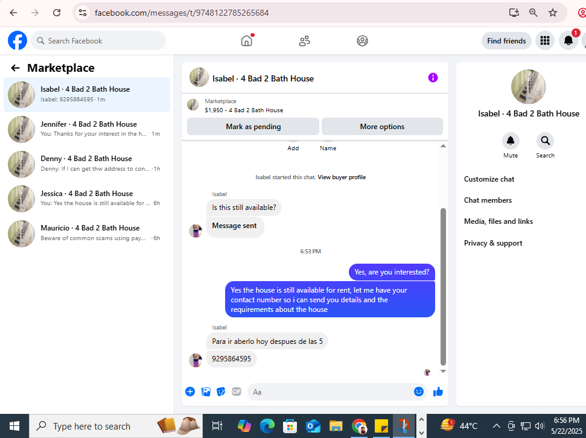Viewport: 586px width, 438px height.
Task: Bookmark this page with the star
Action: pos(553,13)
